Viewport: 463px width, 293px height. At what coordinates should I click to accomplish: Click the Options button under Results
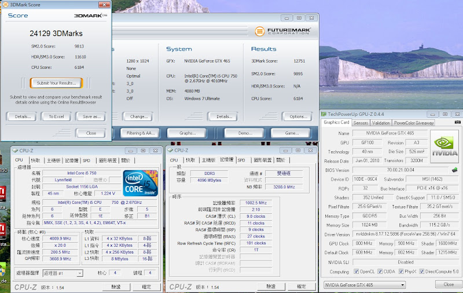[298, 116]
